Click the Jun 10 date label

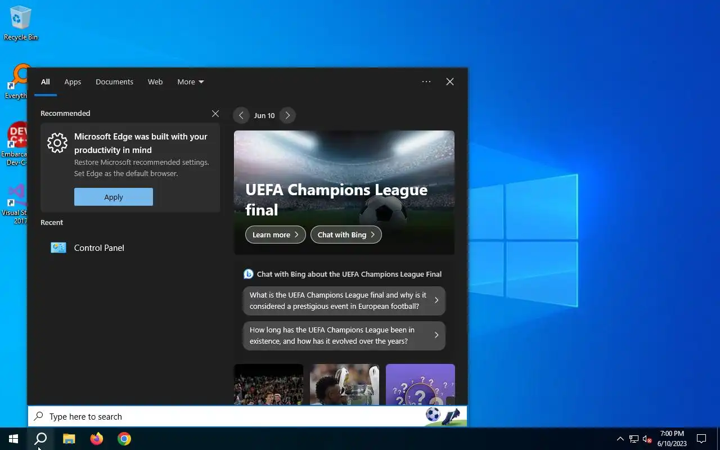click(264, 115)
